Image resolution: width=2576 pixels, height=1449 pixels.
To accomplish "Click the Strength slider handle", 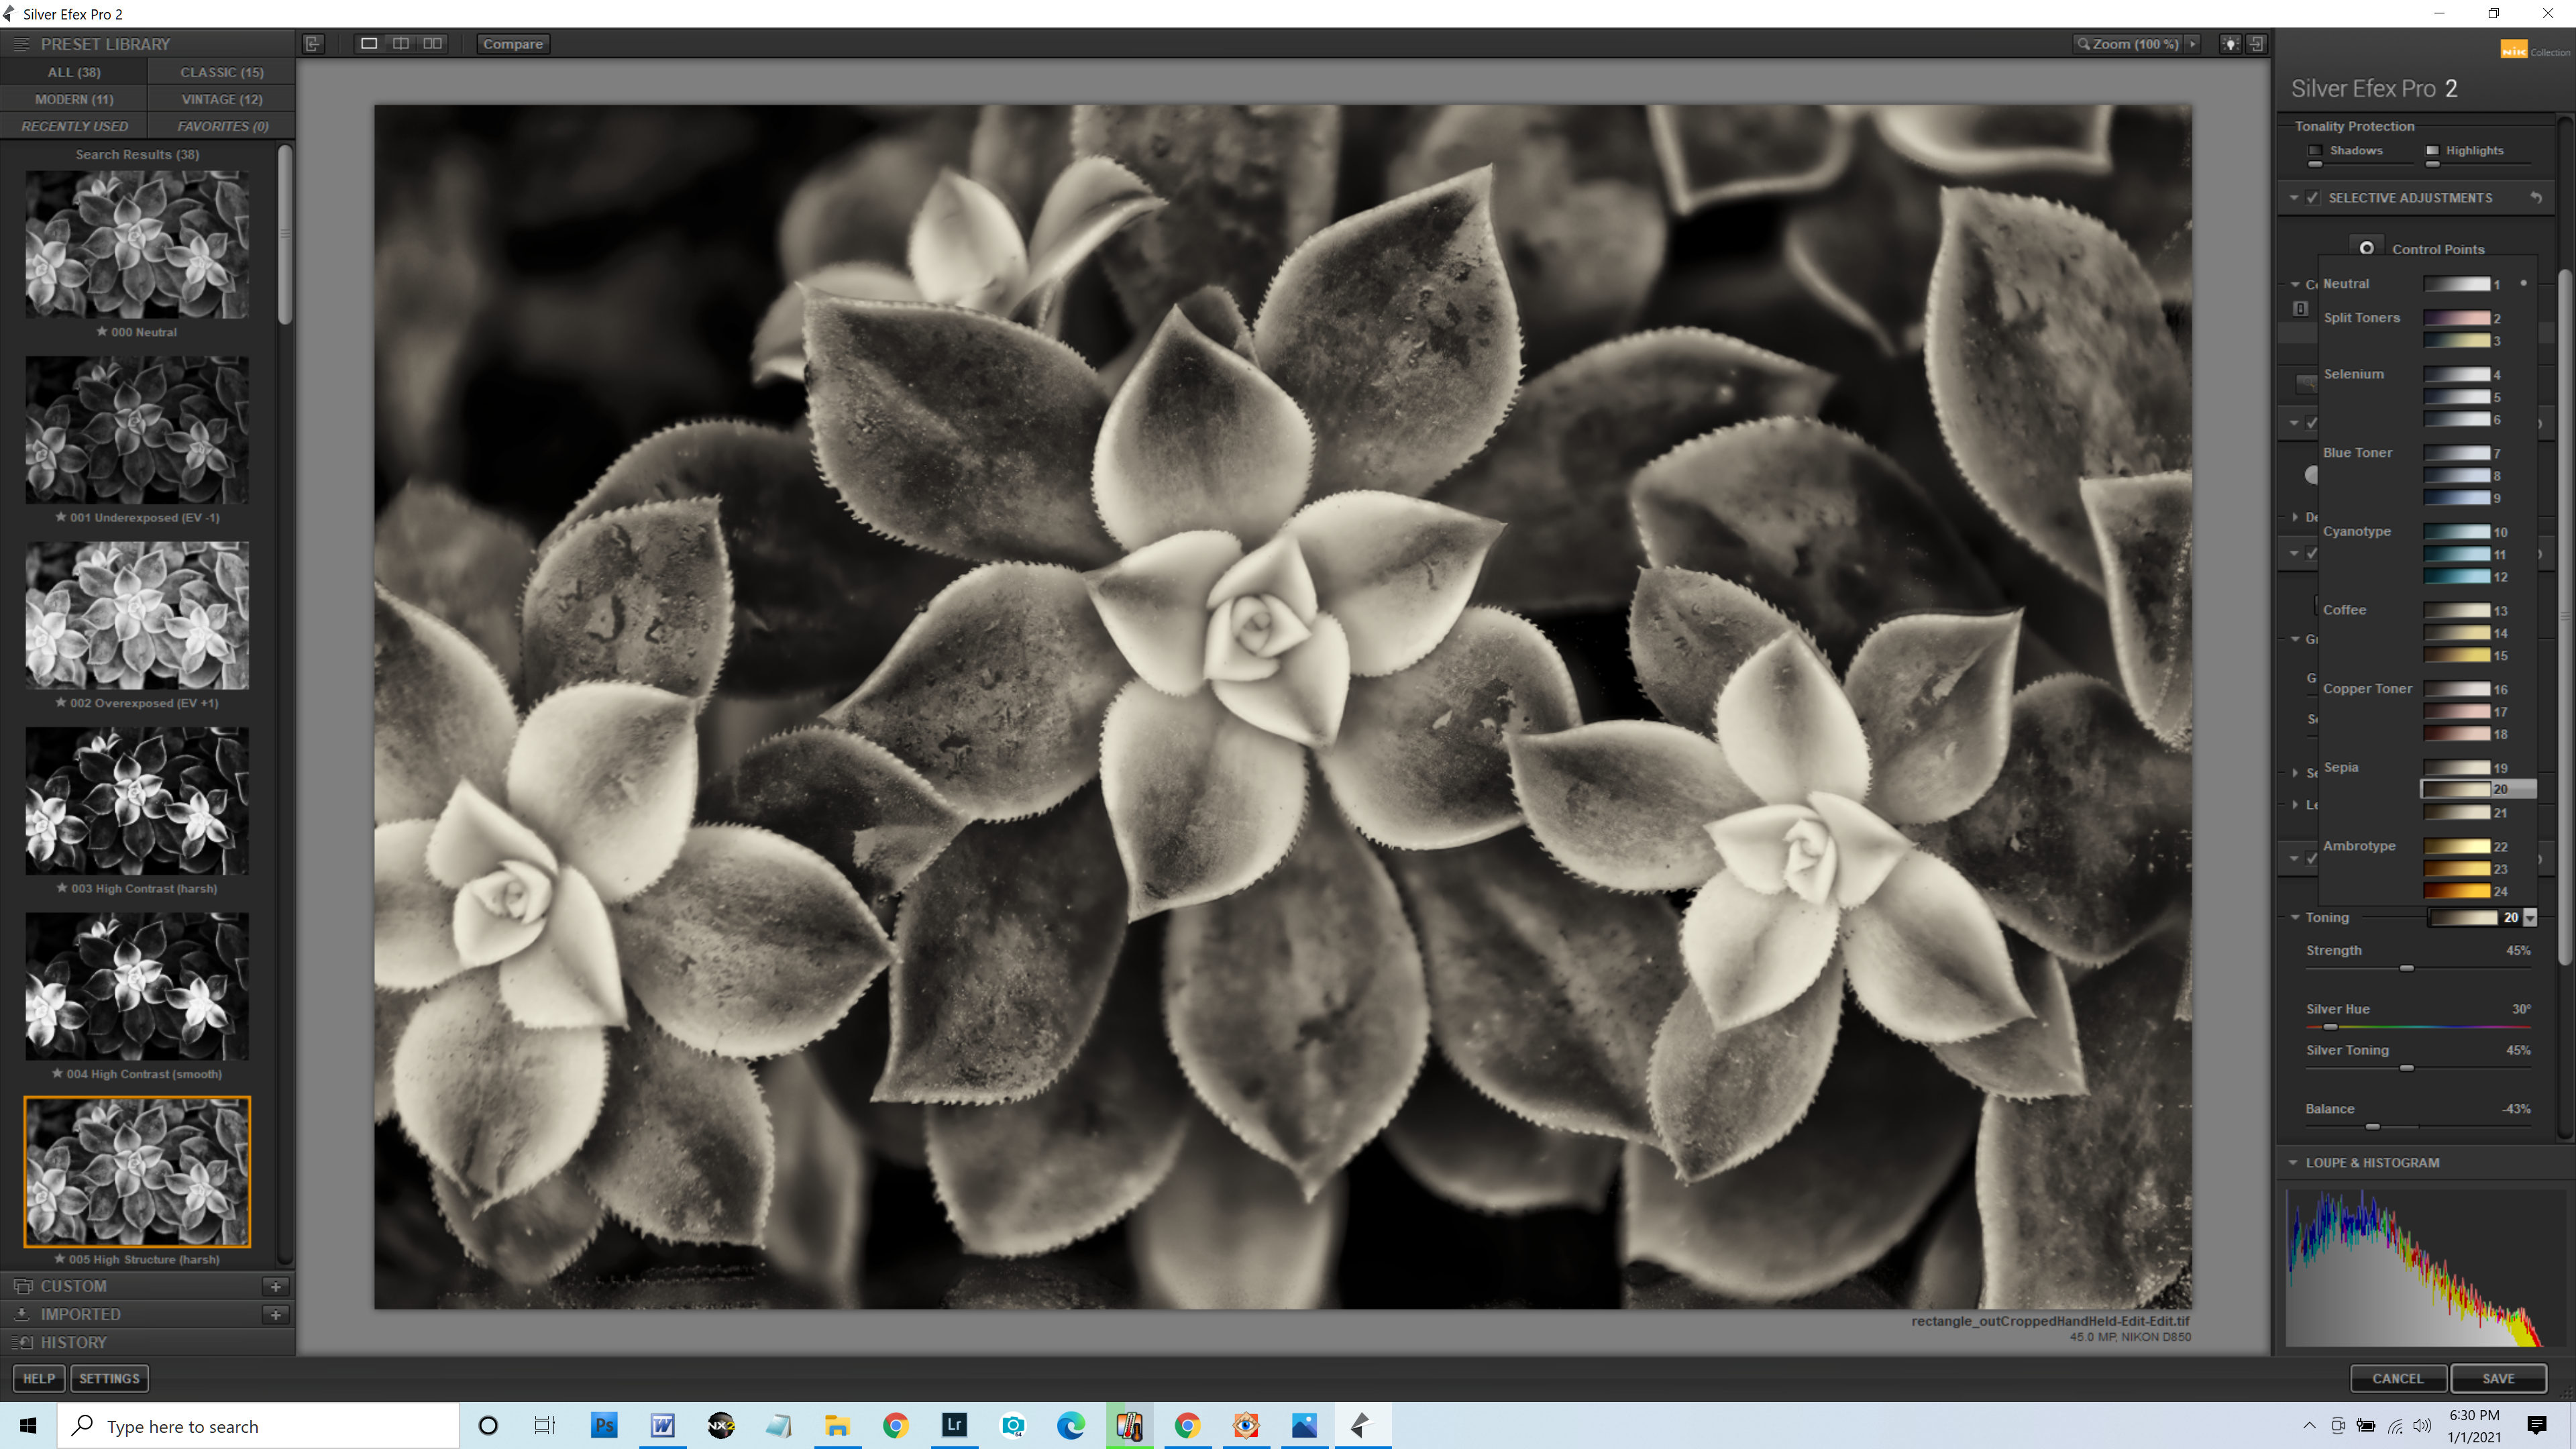I will click(x=2407, y=968).
